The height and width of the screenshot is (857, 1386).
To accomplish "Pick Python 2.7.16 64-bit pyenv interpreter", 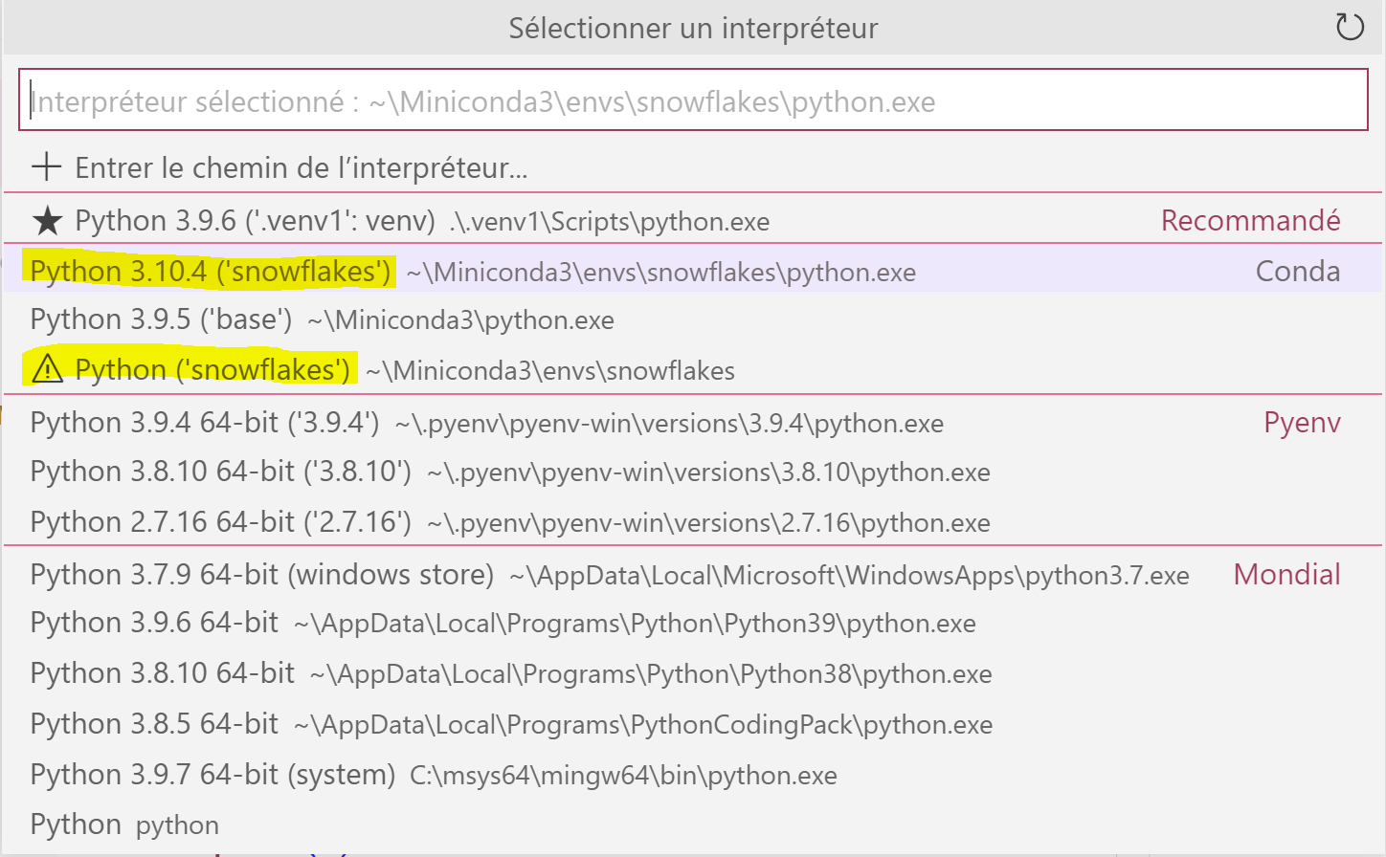I will click(x=693, y=522).
